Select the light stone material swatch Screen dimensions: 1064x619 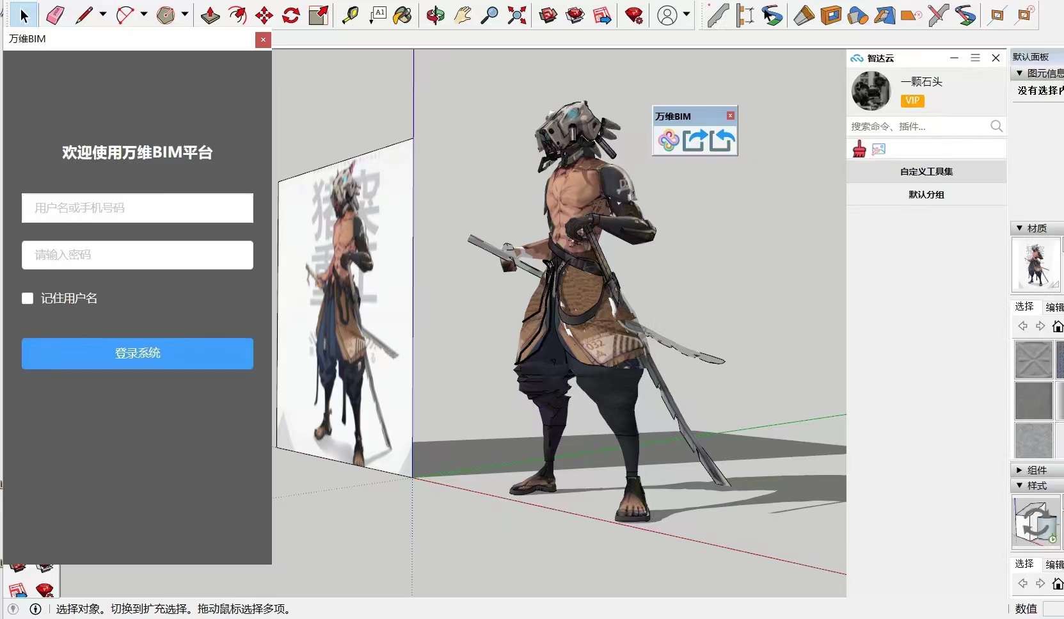pyautogui.click(x=1033, y=440)
